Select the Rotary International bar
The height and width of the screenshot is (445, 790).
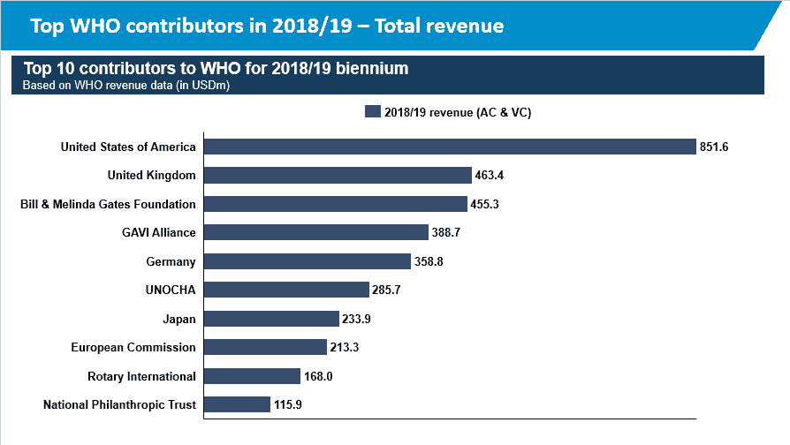(253, 376)
